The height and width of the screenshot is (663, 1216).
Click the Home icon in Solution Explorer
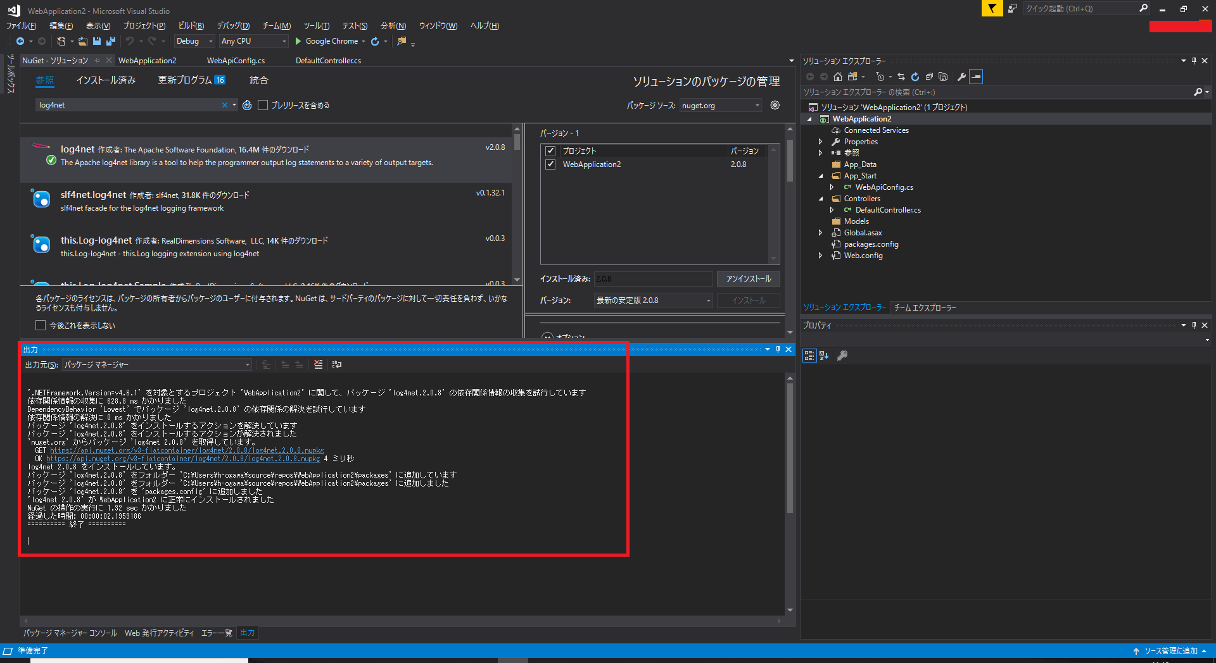pyautogui.click(x=838, y=77)
